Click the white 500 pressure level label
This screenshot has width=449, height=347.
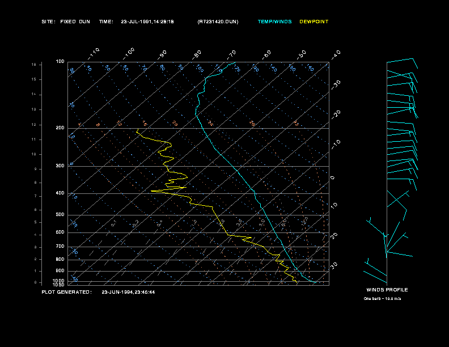tap(60, 214)
